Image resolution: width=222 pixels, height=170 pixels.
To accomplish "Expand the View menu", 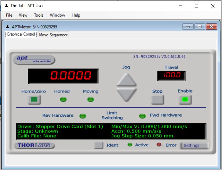I will pyautogui.click(x=23, y=15).
